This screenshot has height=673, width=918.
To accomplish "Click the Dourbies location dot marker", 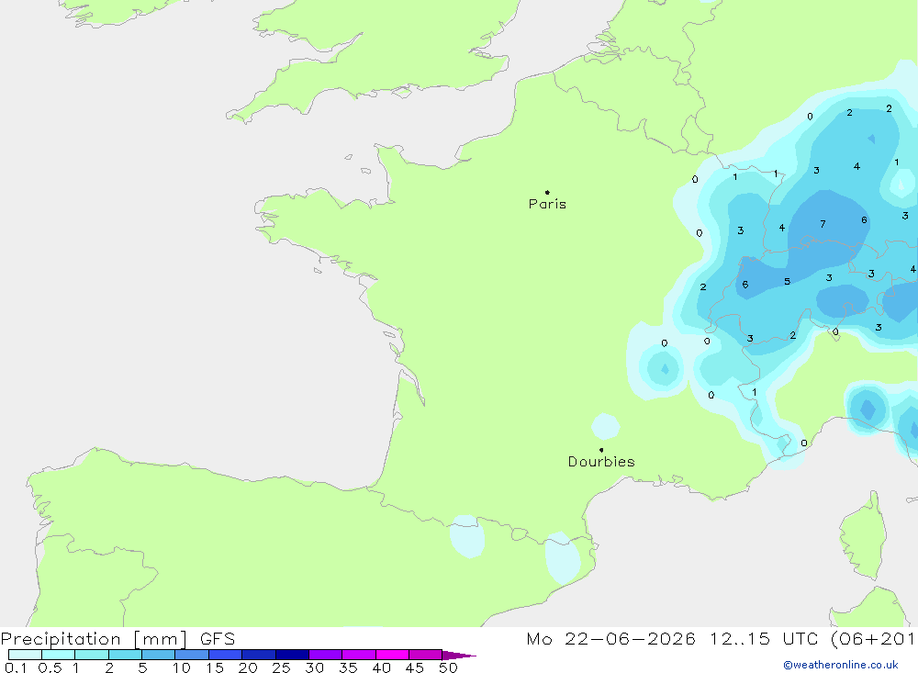I will coord(601,450).
